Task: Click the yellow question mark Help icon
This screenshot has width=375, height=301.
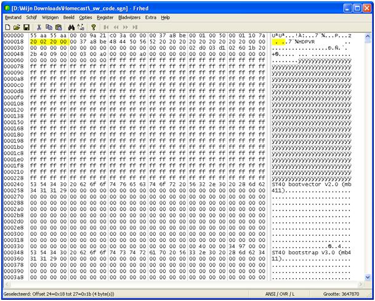Action: [94, 27]
